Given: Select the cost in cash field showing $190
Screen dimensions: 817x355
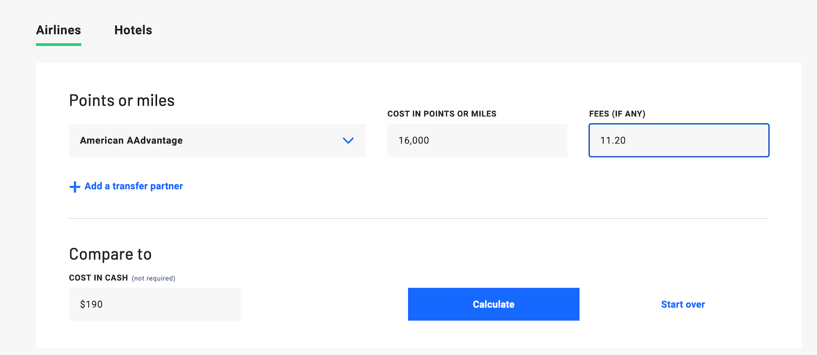Looking at the screenshot, I should 154,304.
